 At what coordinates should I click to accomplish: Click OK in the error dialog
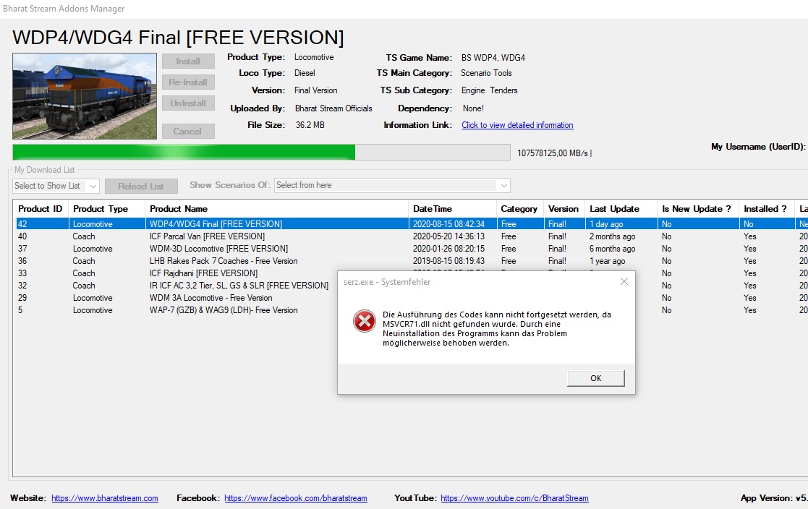(x=596, y=378)
